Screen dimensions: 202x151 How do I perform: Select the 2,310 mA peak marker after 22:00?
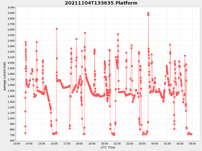pos(132,46)
